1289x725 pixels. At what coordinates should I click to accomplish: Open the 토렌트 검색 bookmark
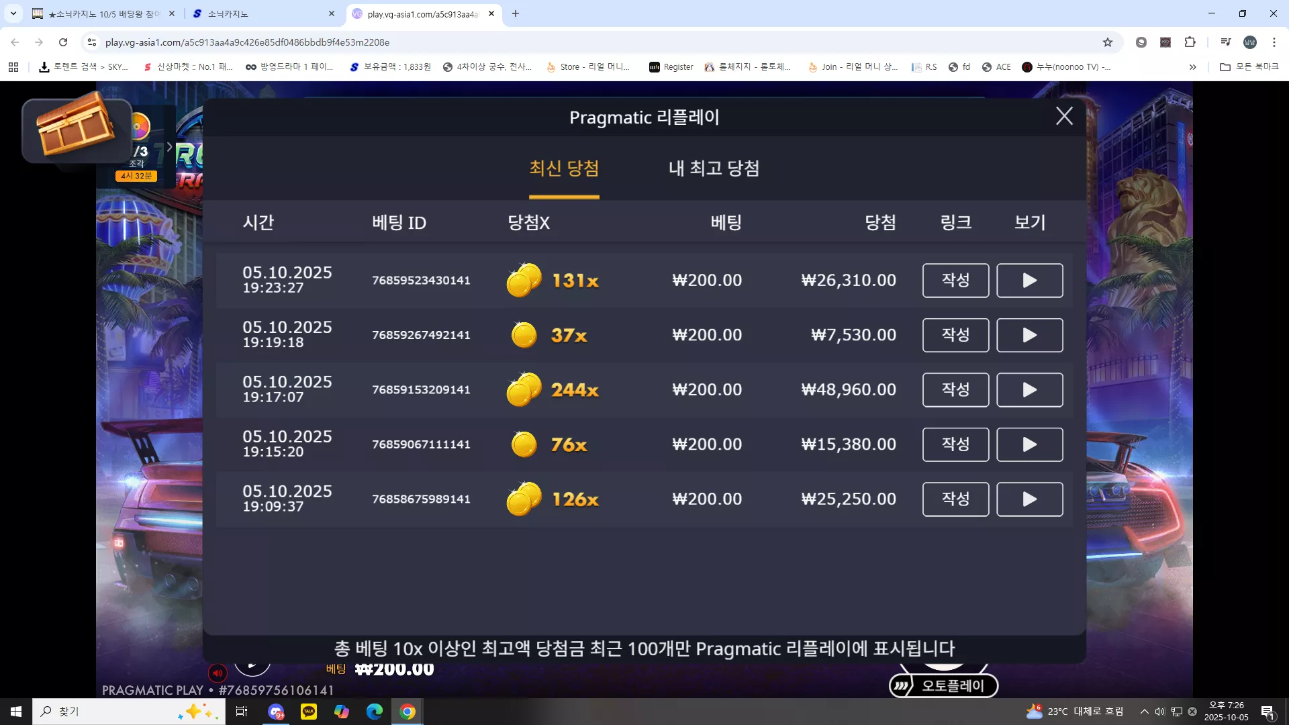pos(84,67)
